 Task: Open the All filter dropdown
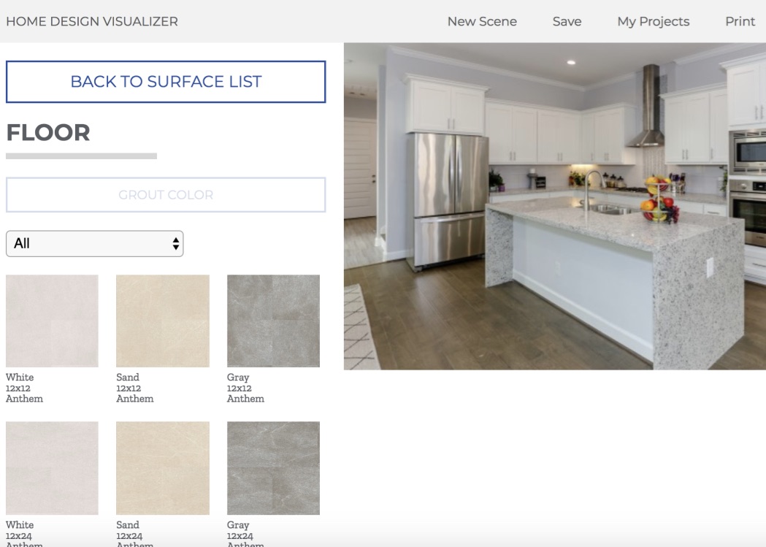coord(95,244)
